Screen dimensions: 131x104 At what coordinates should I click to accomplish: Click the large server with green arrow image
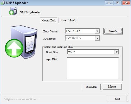tap(21, 42)
